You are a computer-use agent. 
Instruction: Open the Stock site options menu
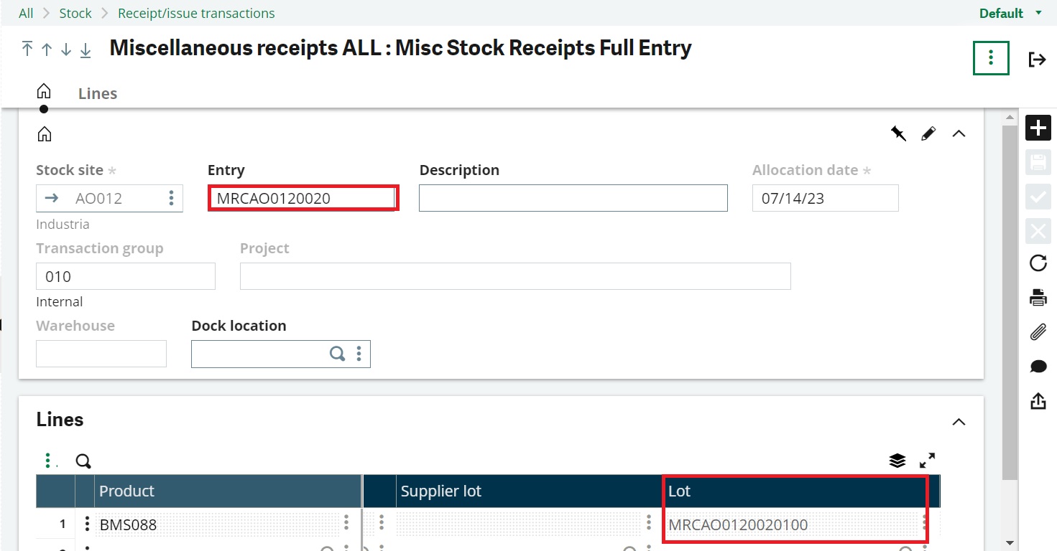tap(171, 198)
